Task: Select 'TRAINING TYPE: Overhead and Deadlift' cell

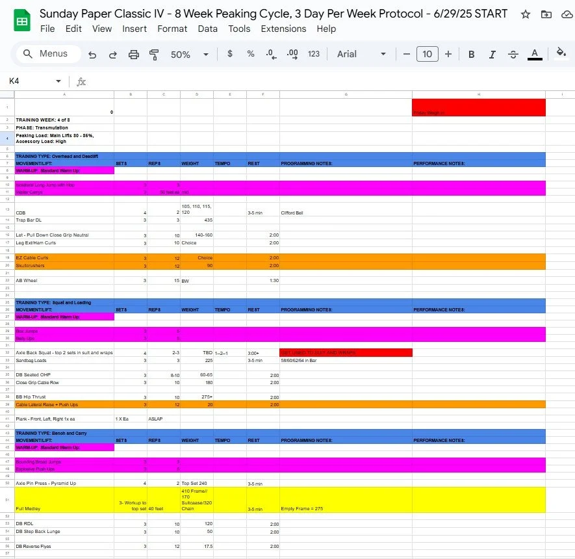Action: click(64, 156)
